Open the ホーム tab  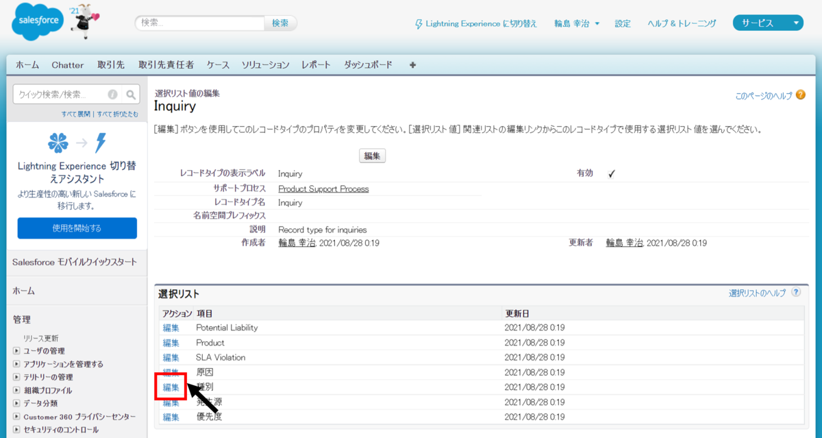point(27,65)
